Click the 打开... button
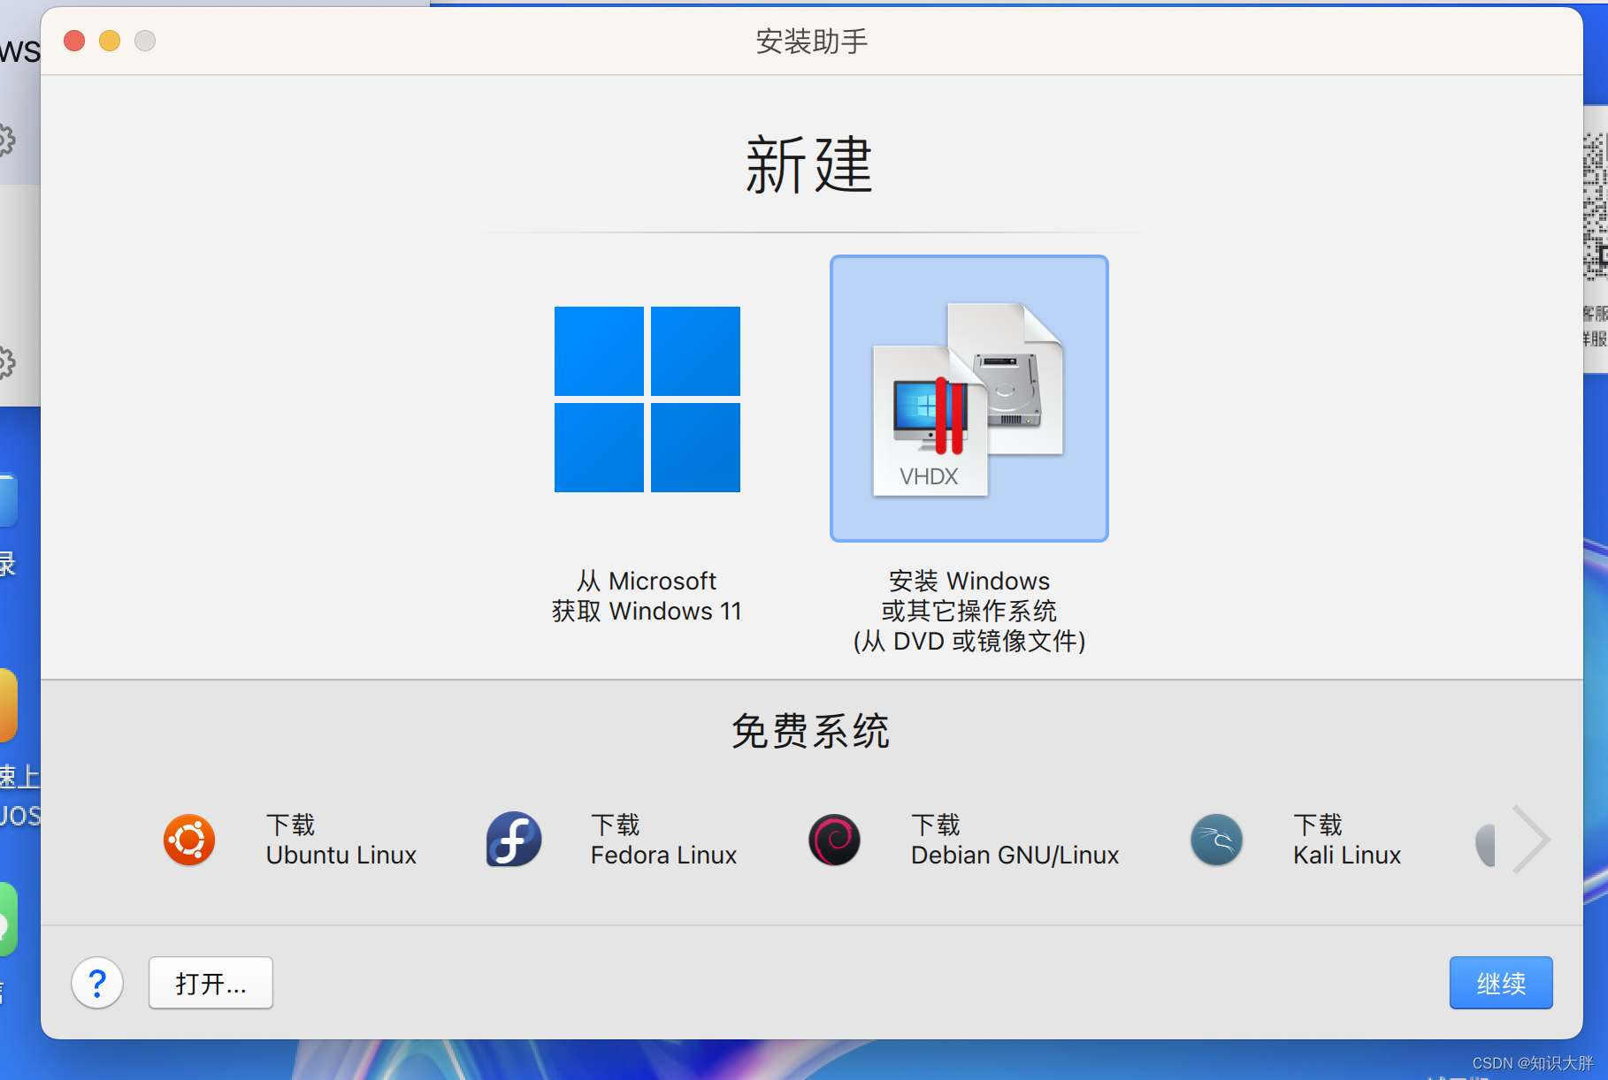1608x1080 pixels. 211,983
